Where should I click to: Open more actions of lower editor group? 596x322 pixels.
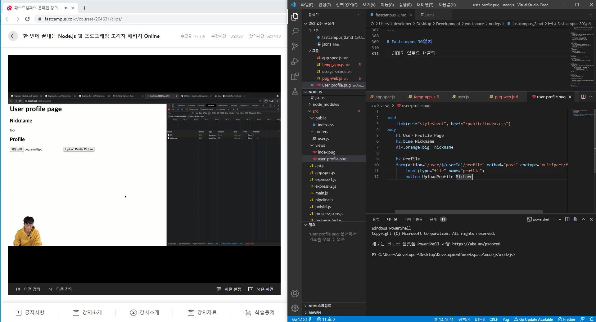(x=591, y=97)
